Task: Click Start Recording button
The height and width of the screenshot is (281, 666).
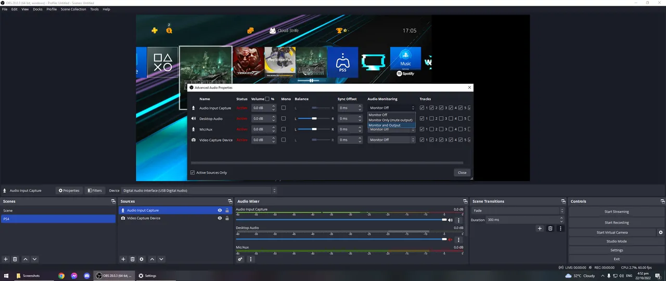Action: 616,223
